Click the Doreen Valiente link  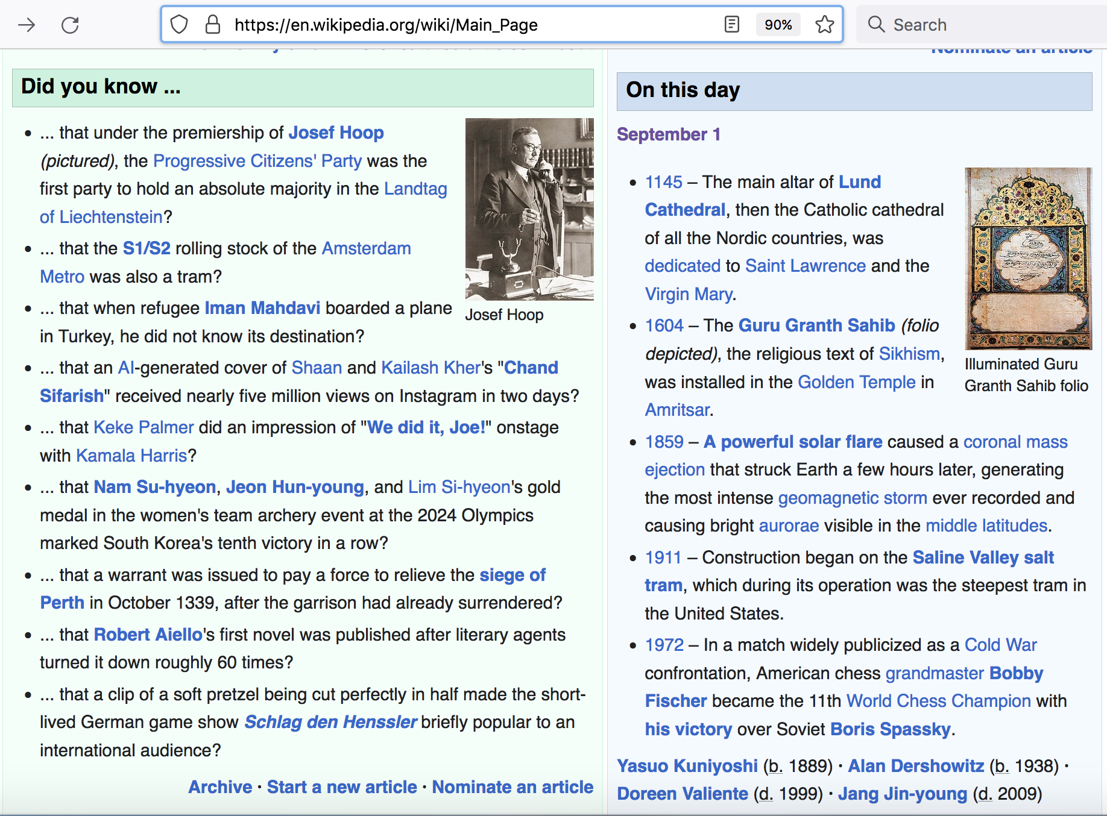click(x=683, y=794)
